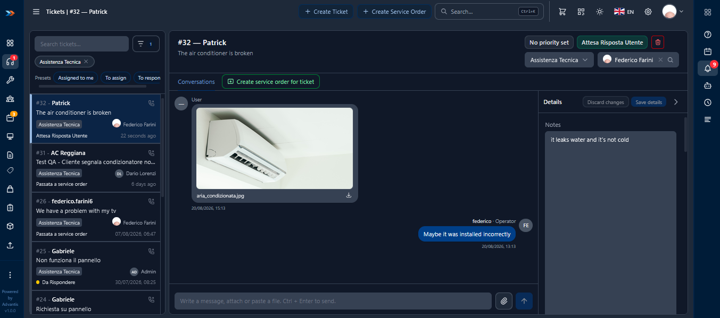This screenshot has height=318, width=720.
Task: Open the price tag icon in left sidebar
Action: coord(10,170)
